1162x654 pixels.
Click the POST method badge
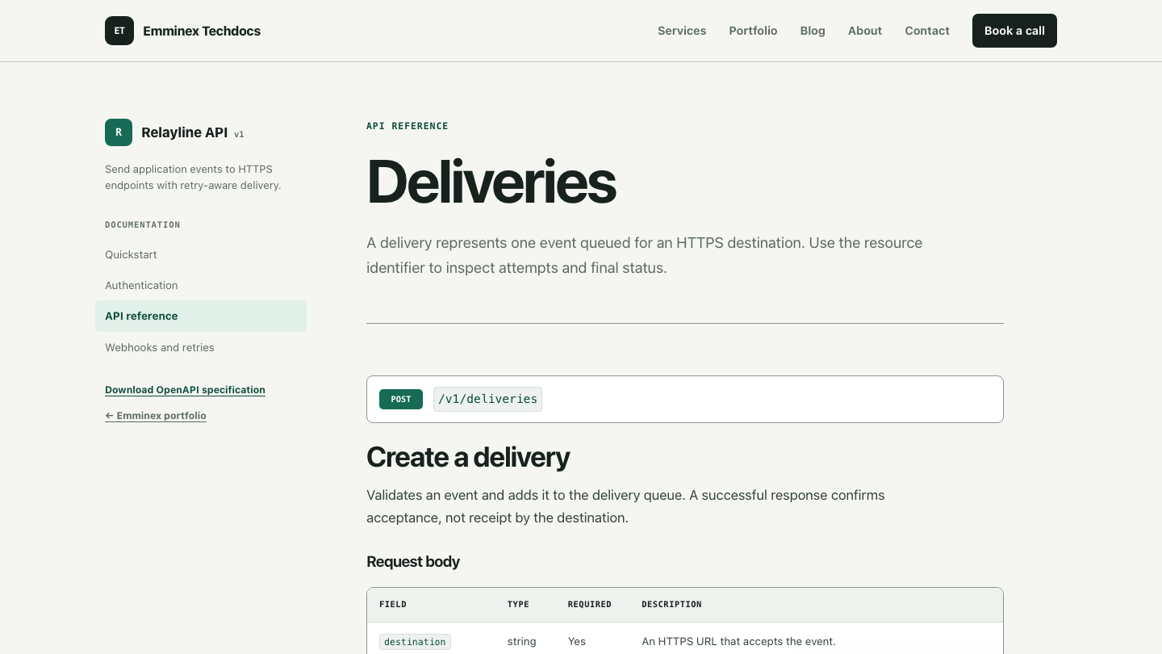(x=401, y=399)
